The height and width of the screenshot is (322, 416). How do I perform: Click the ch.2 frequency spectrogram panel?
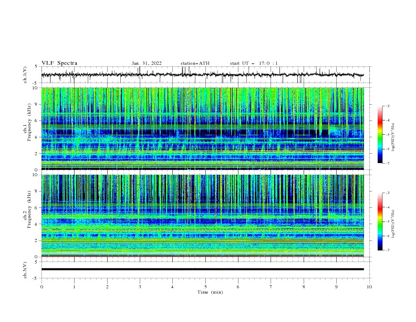[202, 216]
